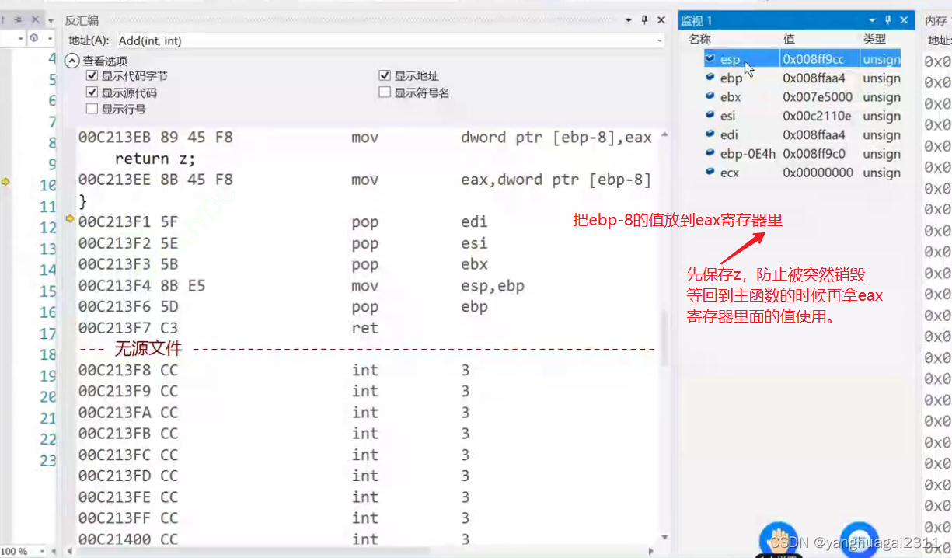Pin the Disassembly panel with pushpin icon

coord(644,20)
